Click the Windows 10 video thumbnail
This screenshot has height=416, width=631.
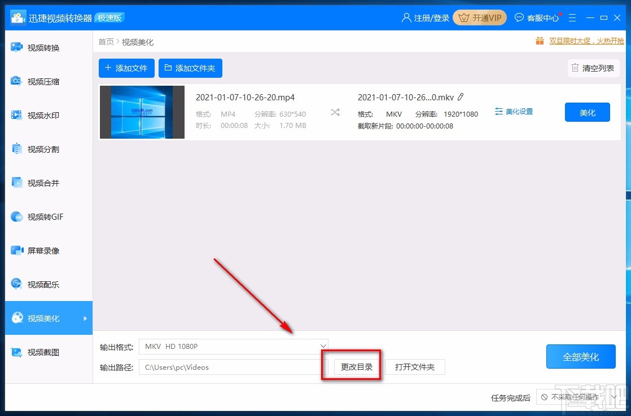pyautogui.click(x=142, y=112)
